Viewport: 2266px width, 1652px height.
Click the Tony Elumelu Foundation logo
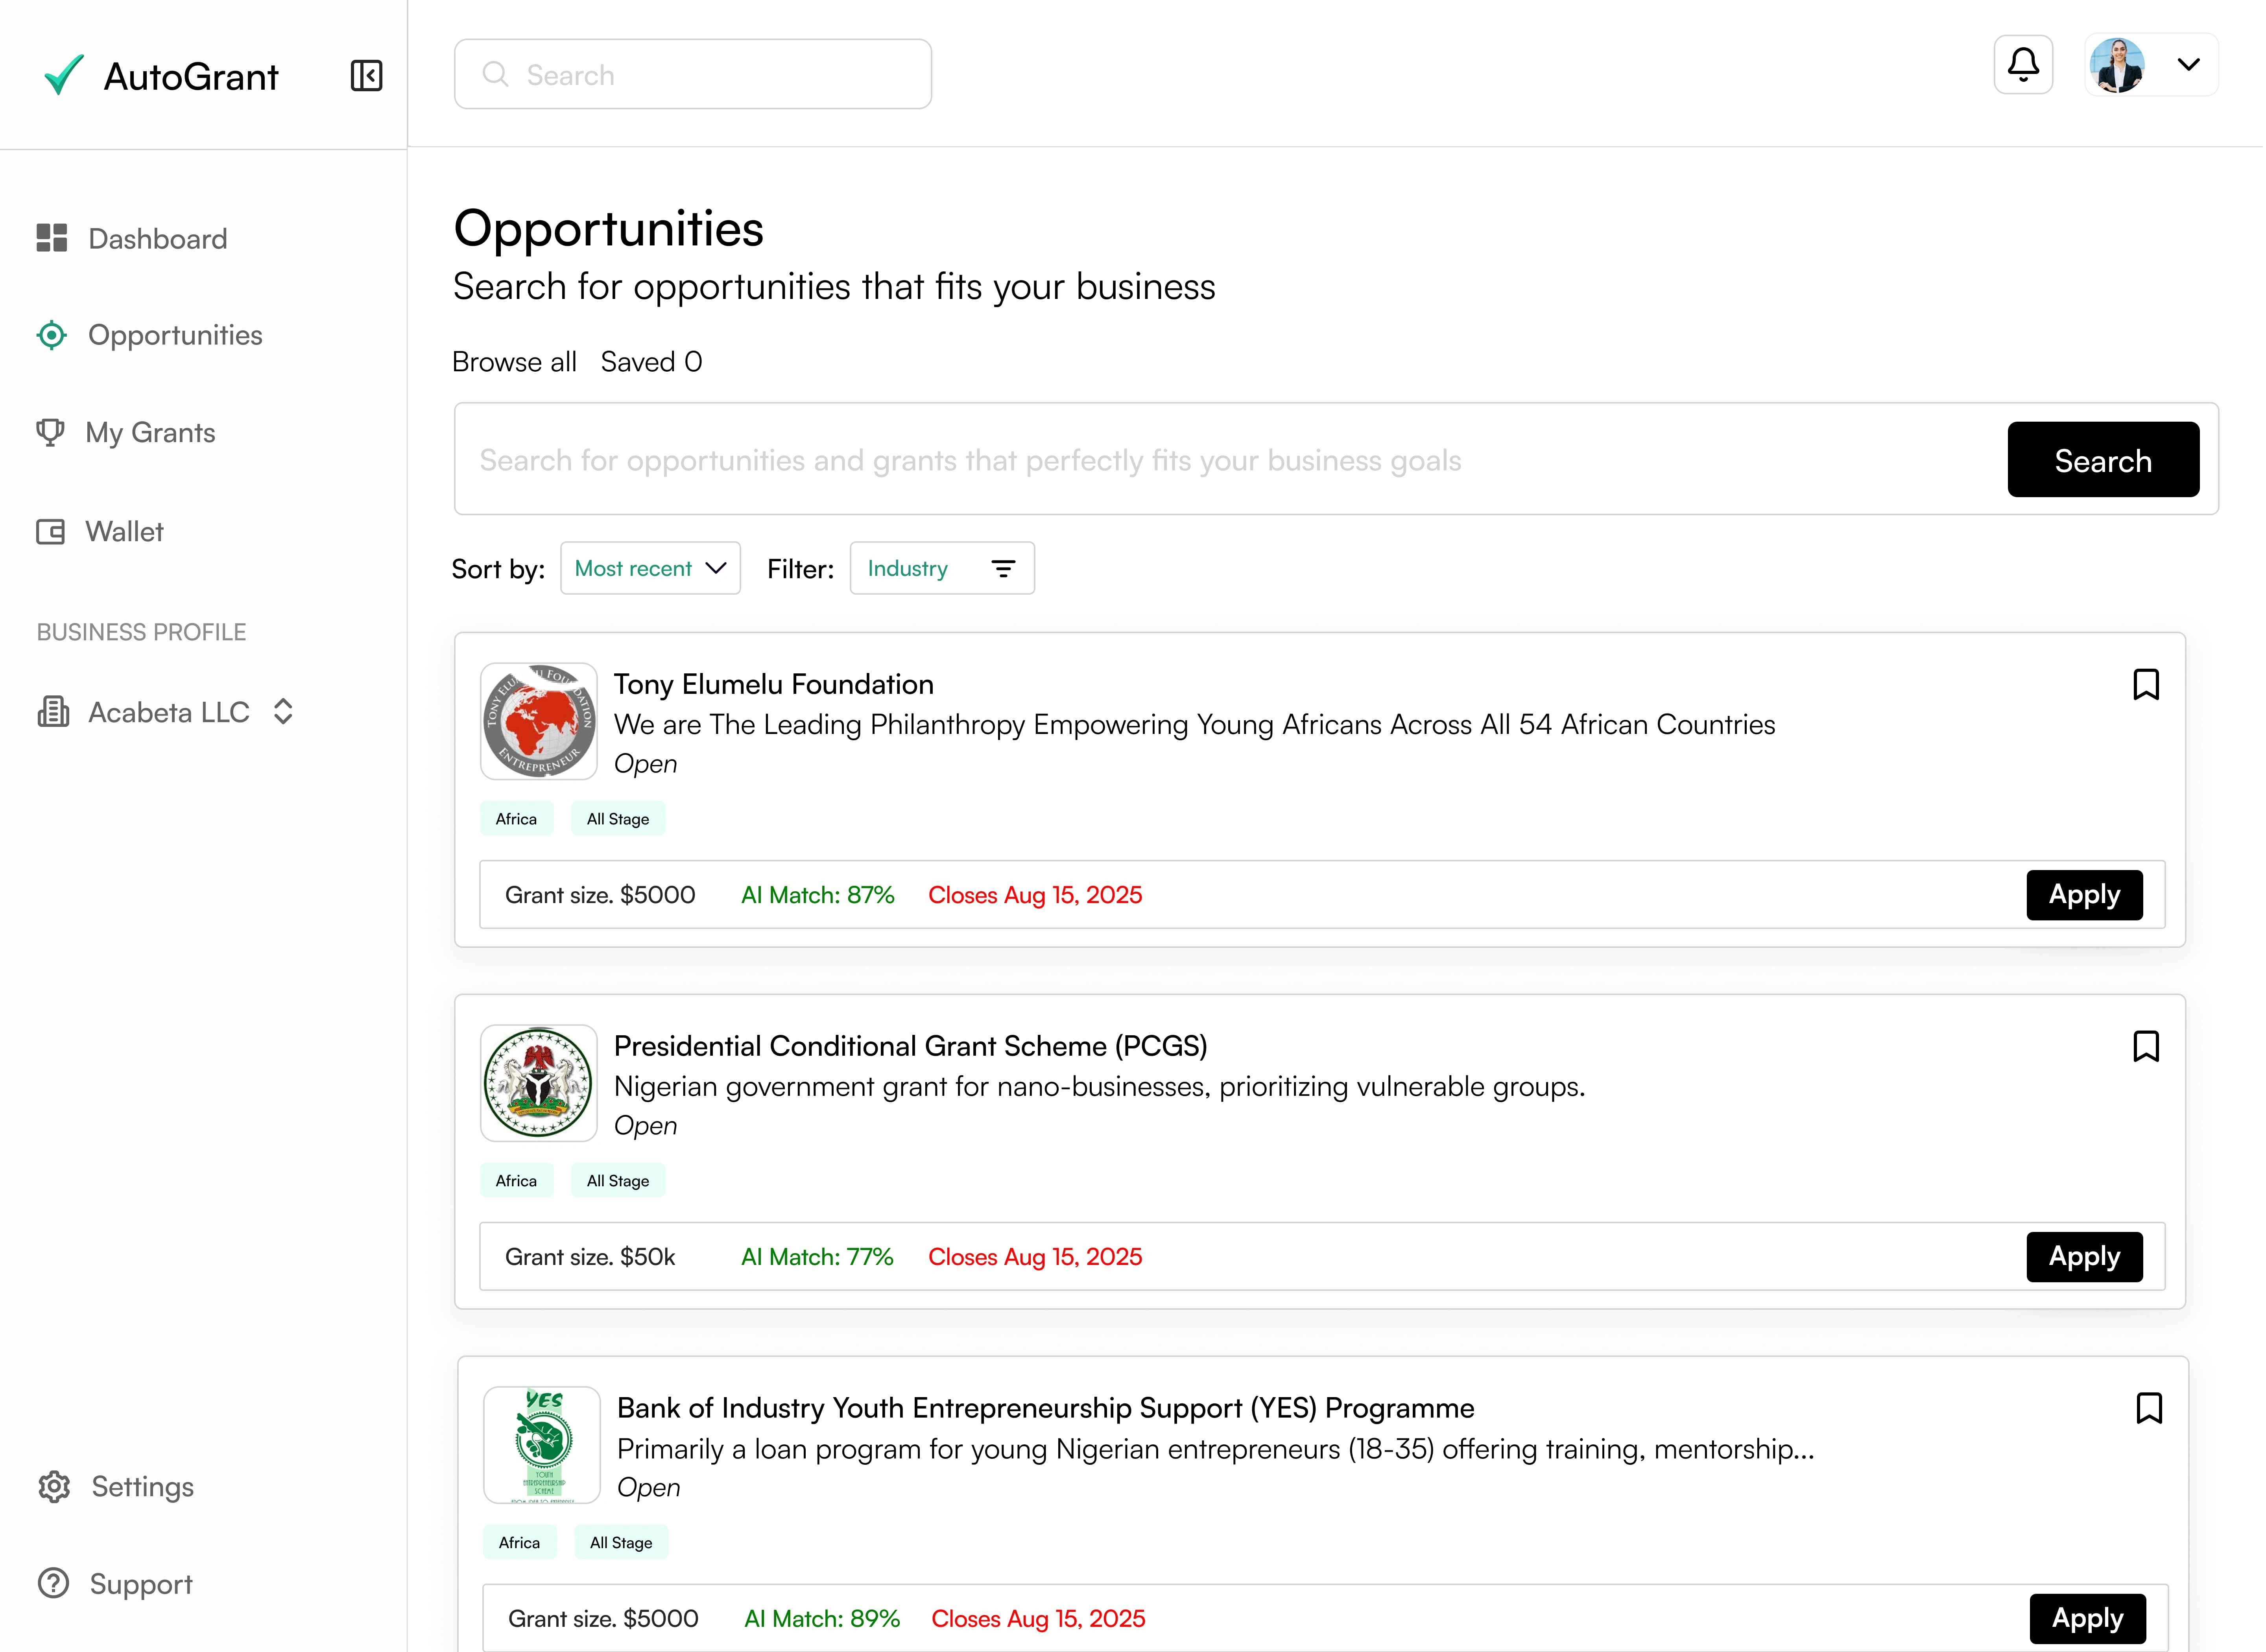coord(539,721)
